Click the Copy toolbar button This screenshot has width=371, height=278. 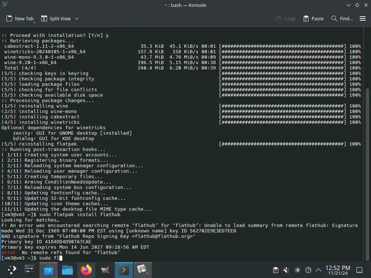click(285, 19)
